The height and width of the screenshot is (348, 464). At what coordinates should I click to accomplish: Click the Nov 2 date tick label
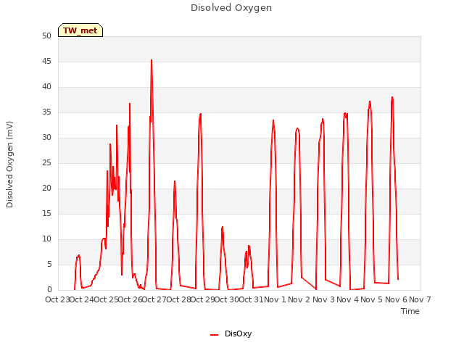click(x=299, y=299)
